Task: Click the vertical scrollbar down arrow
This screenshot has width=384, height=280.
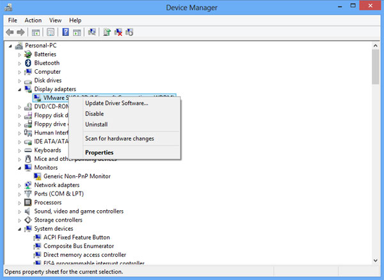Action: [x=376, y=260]
